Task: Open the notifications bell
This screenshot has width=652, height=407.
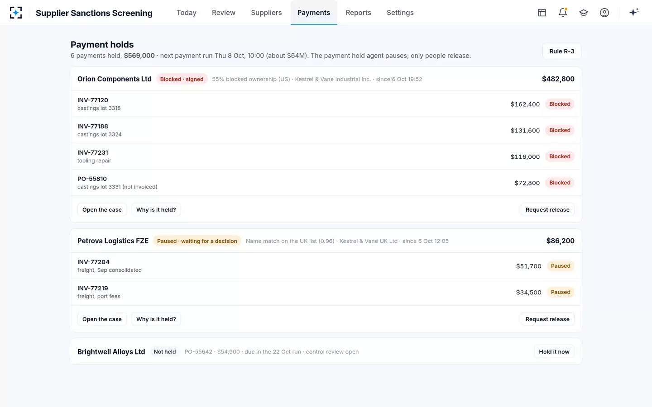Action: [x=563, y=13]
